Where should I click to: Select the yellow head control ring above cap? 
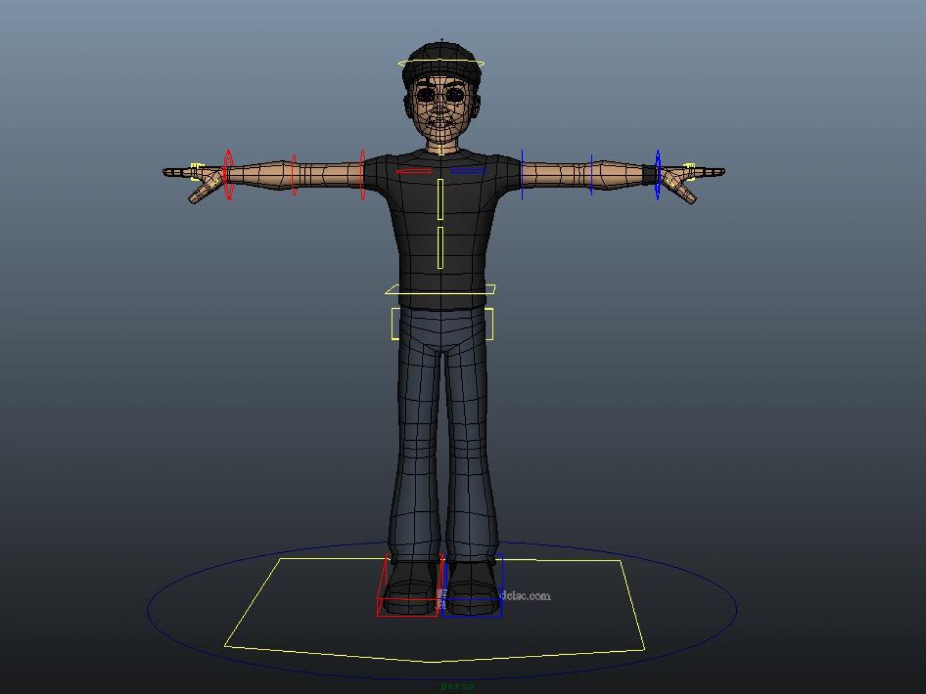442,63
